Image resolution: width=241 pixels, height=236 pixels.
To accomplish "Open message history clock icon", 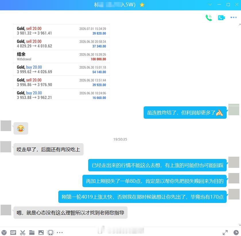I will tap(236, 232).
